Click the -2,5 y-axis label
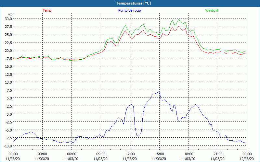Viewport: 260px width, 162px height. [x=9, y=122]
